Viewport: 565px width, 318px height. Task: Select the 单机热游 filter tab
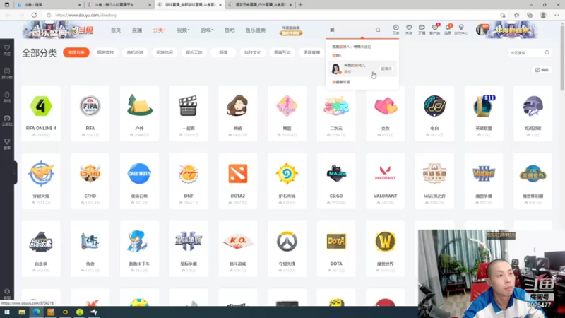click(x=135, y=52)
